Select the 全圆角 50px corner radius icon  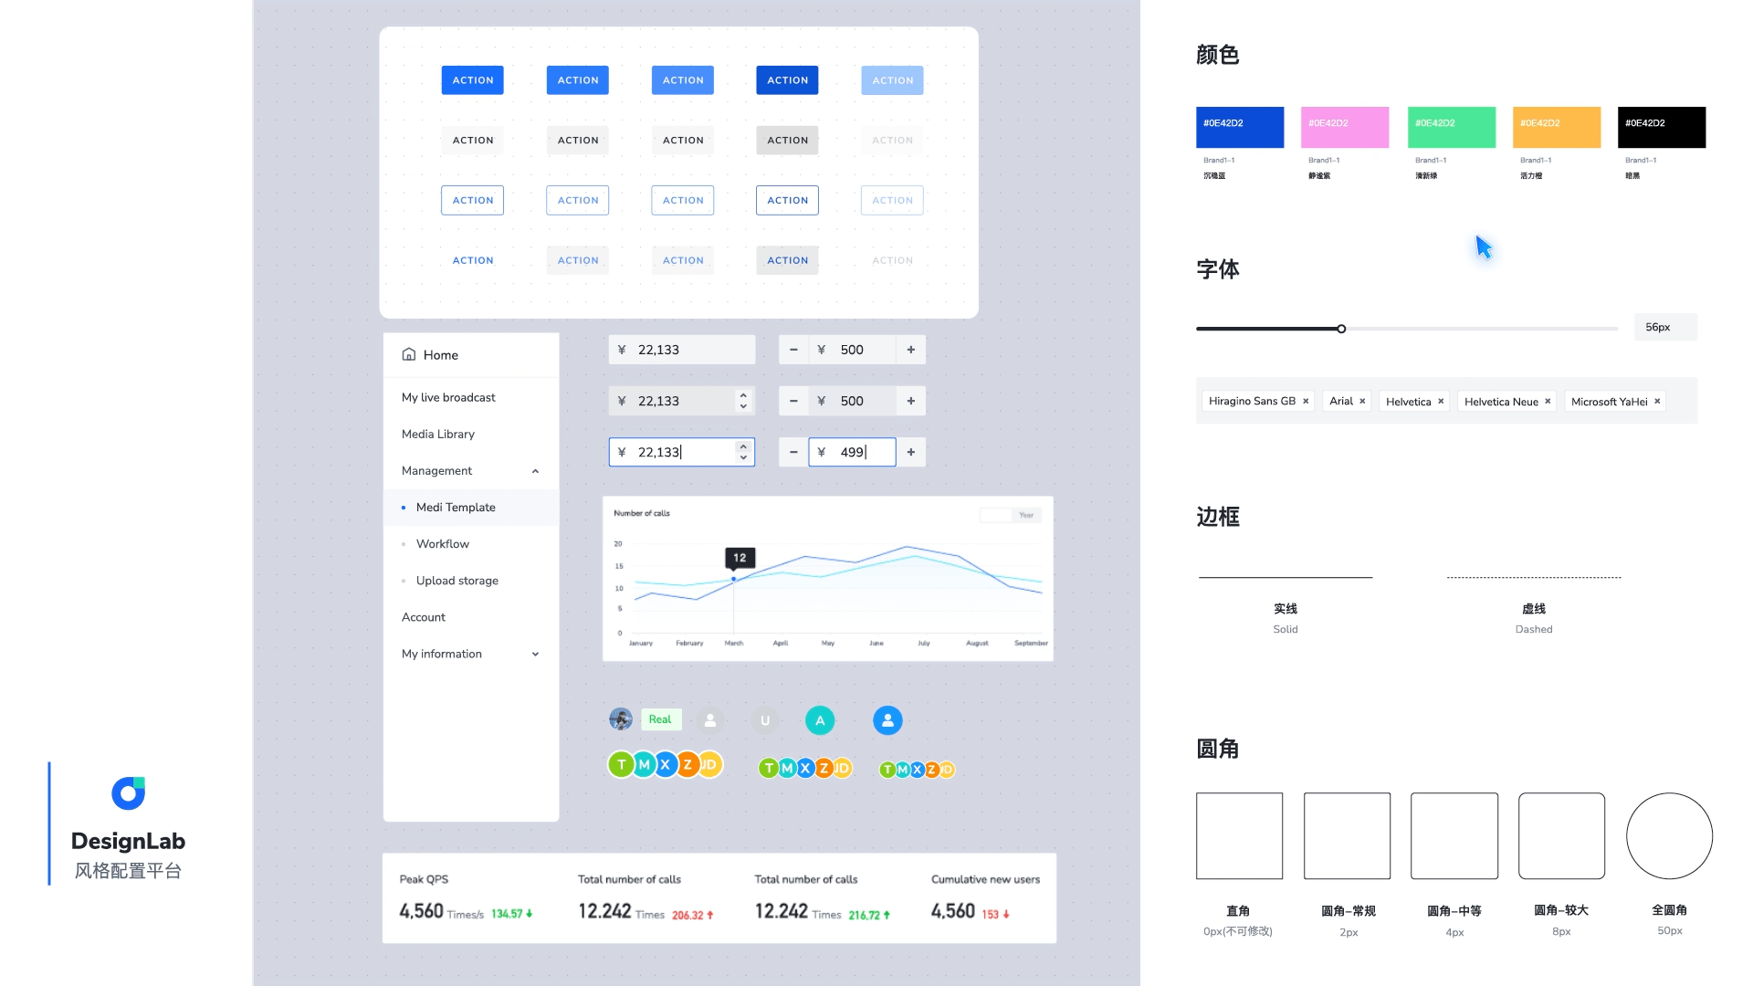(1670, 835)
